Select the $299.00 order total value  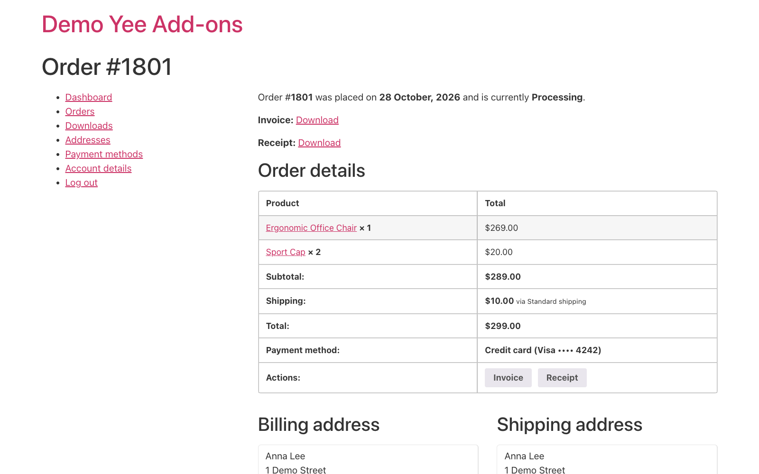coord(503,326)
